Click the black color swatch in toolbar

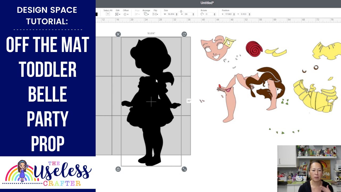pos(96,14)
